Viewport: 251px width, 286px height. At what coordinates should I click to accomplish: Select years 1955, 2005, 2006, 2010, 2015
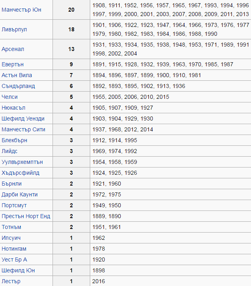131,97
